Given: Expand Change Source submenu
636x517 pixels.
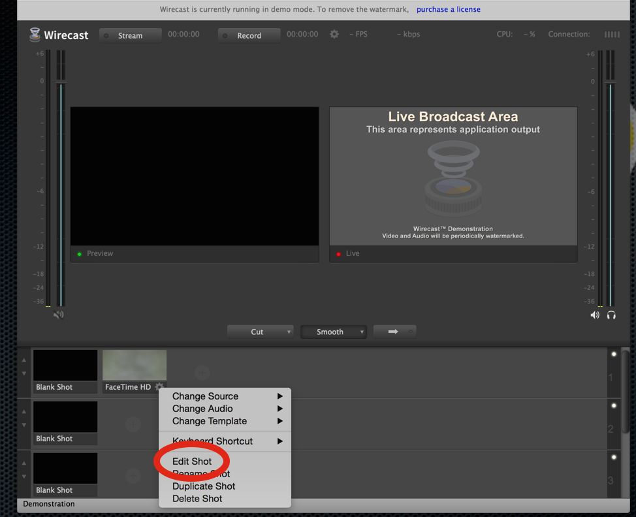Looking at the screenshot, I should coord(225,396).
